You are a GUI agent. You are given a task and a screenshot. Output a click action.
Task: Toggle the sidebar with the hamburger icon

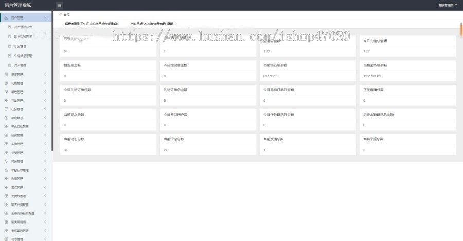pos(59,5)
